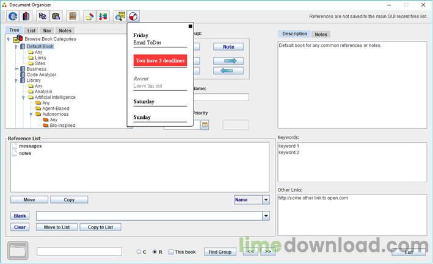This screenshot has height=264, width=433.
Task: Click the large folder icon at bottom left
Action: (17, 251)
